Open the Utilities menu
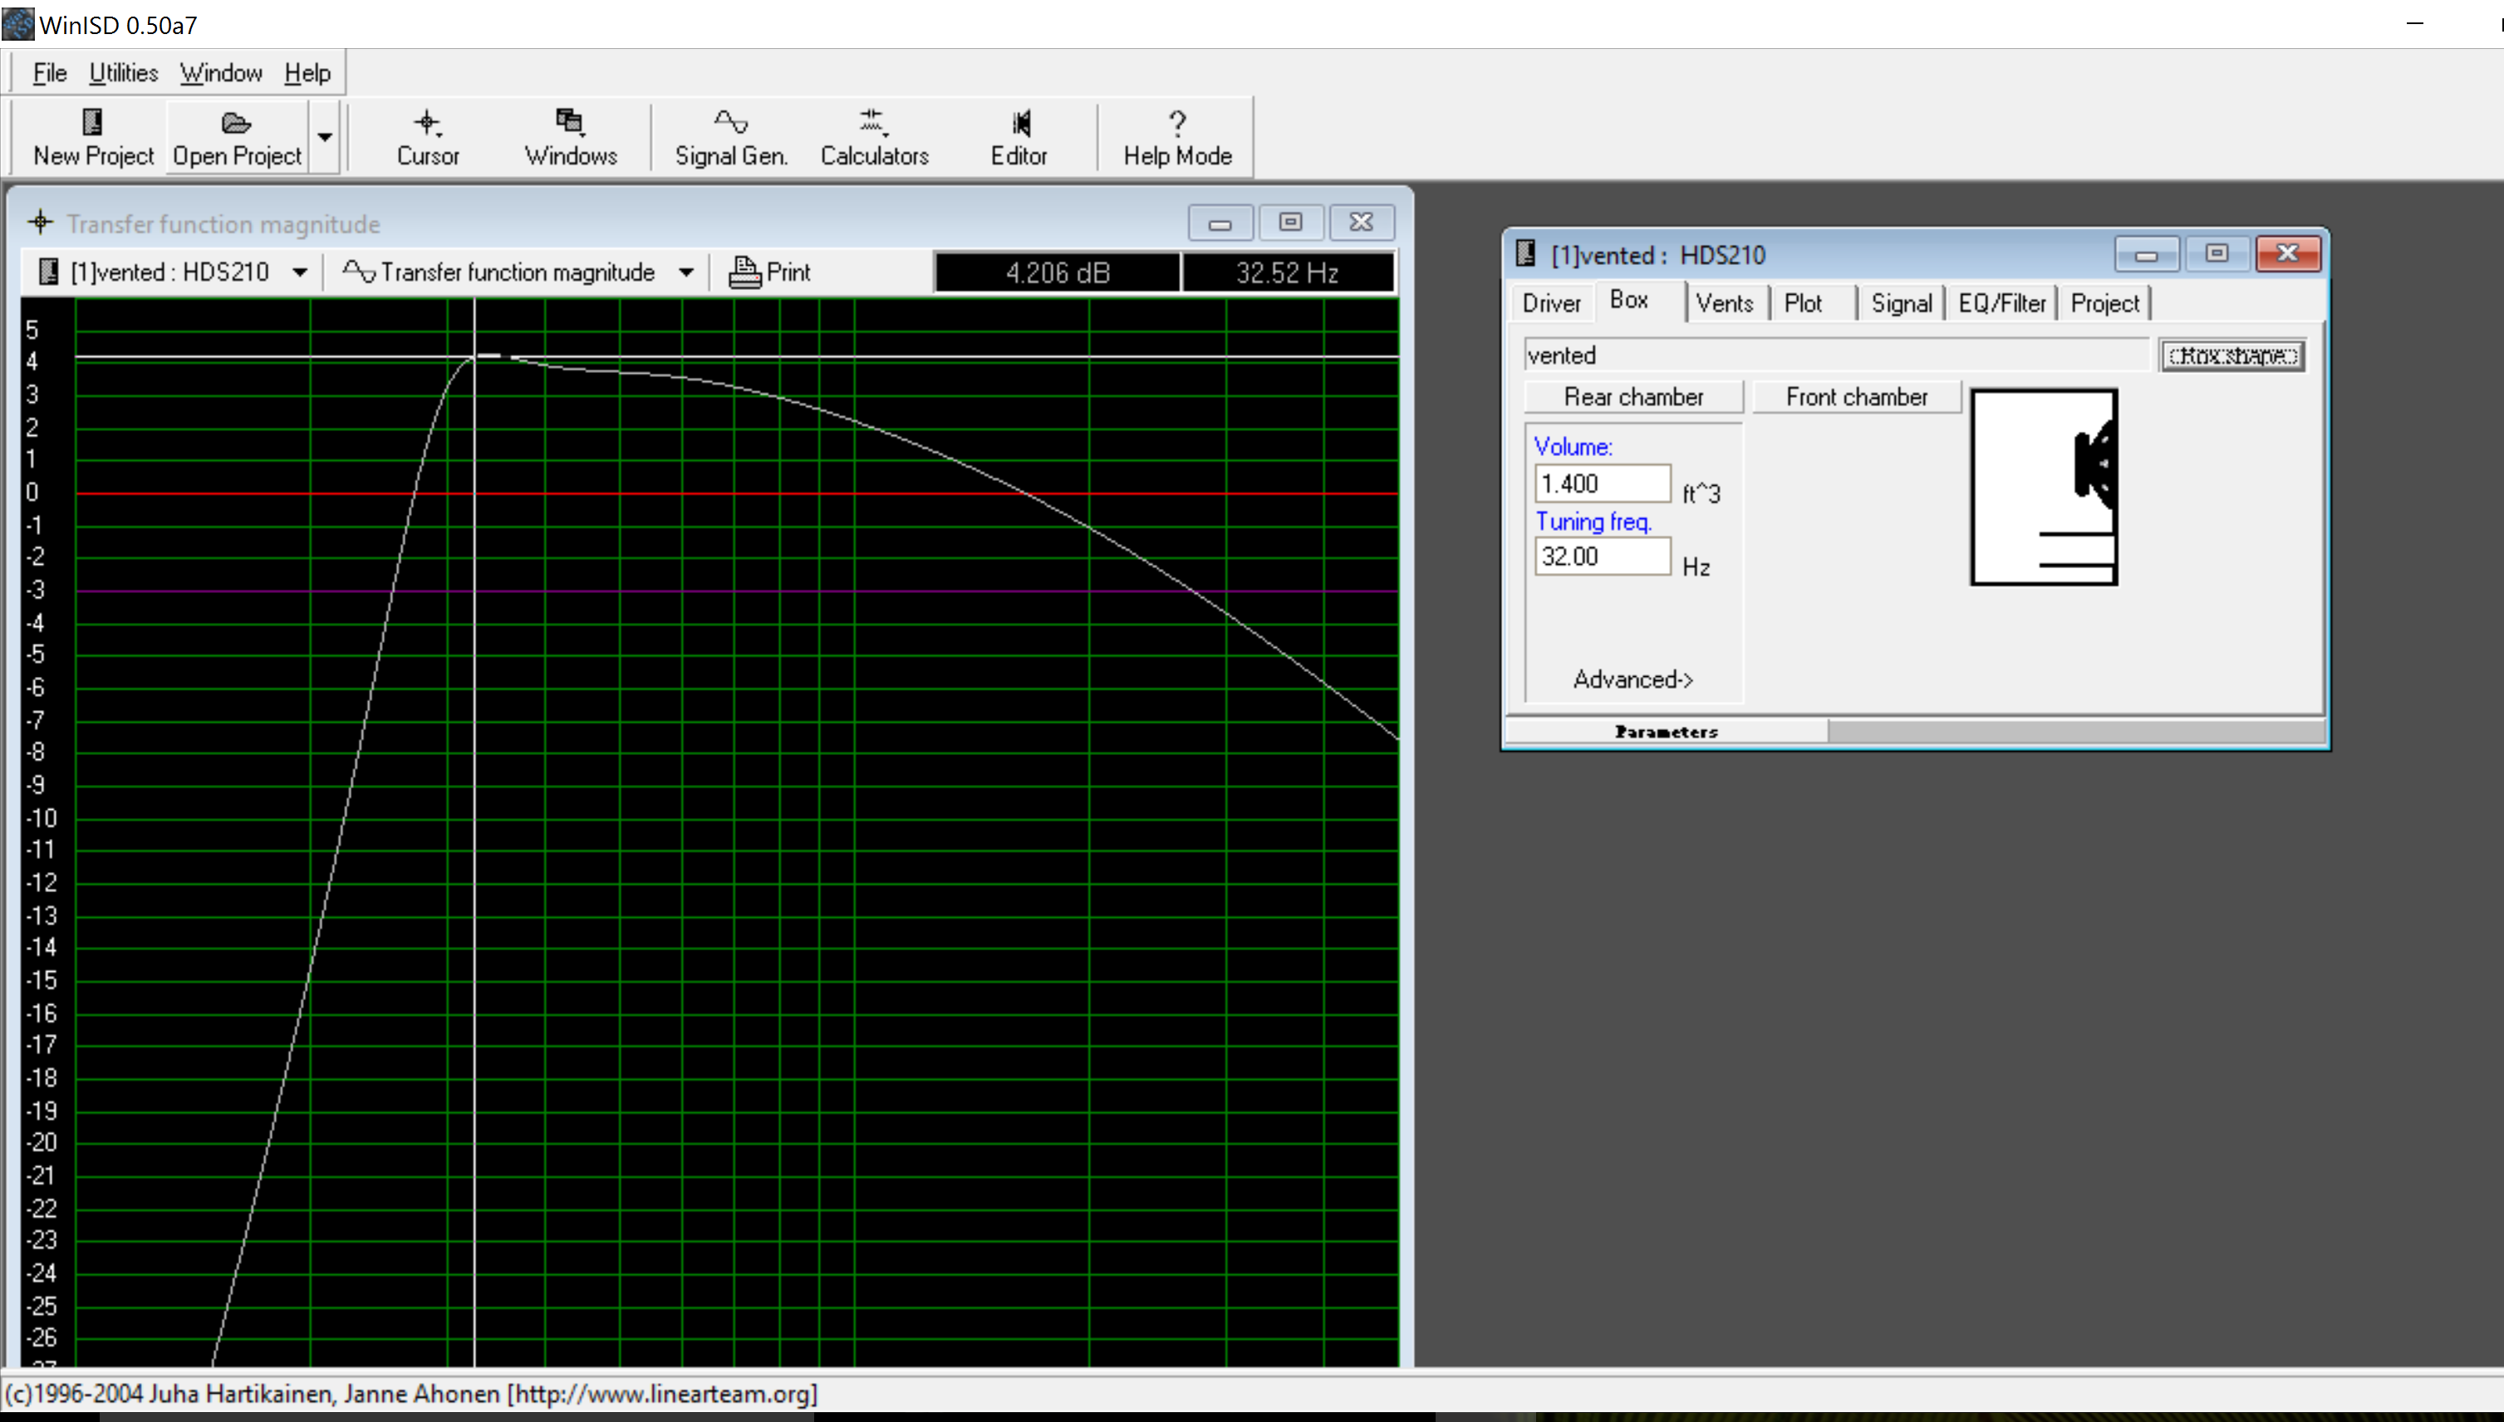 (123, 73)
